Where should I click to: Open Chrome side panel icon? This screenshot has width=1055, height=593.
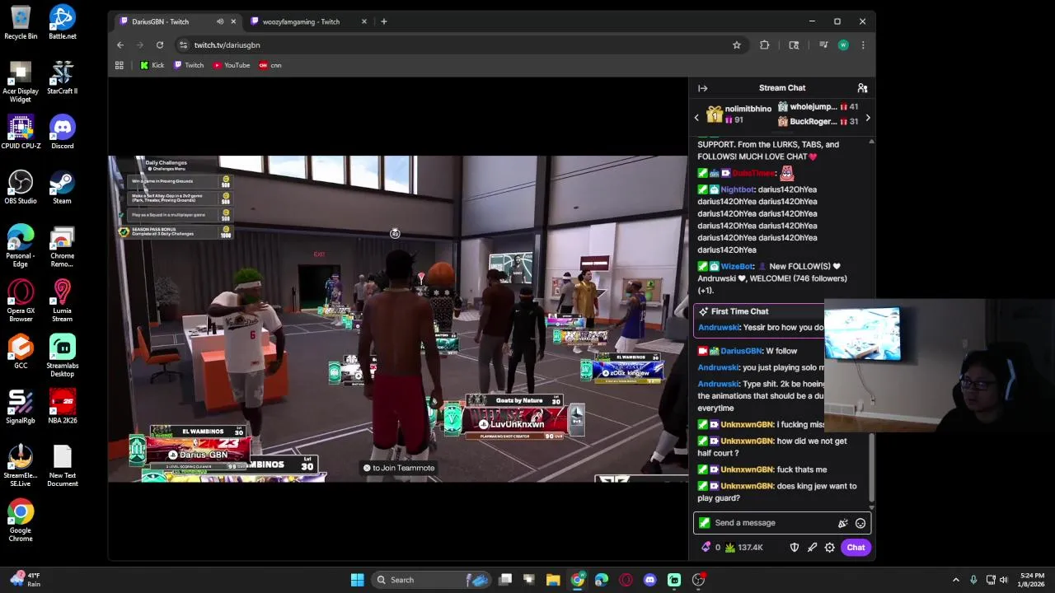click(794, 45)
